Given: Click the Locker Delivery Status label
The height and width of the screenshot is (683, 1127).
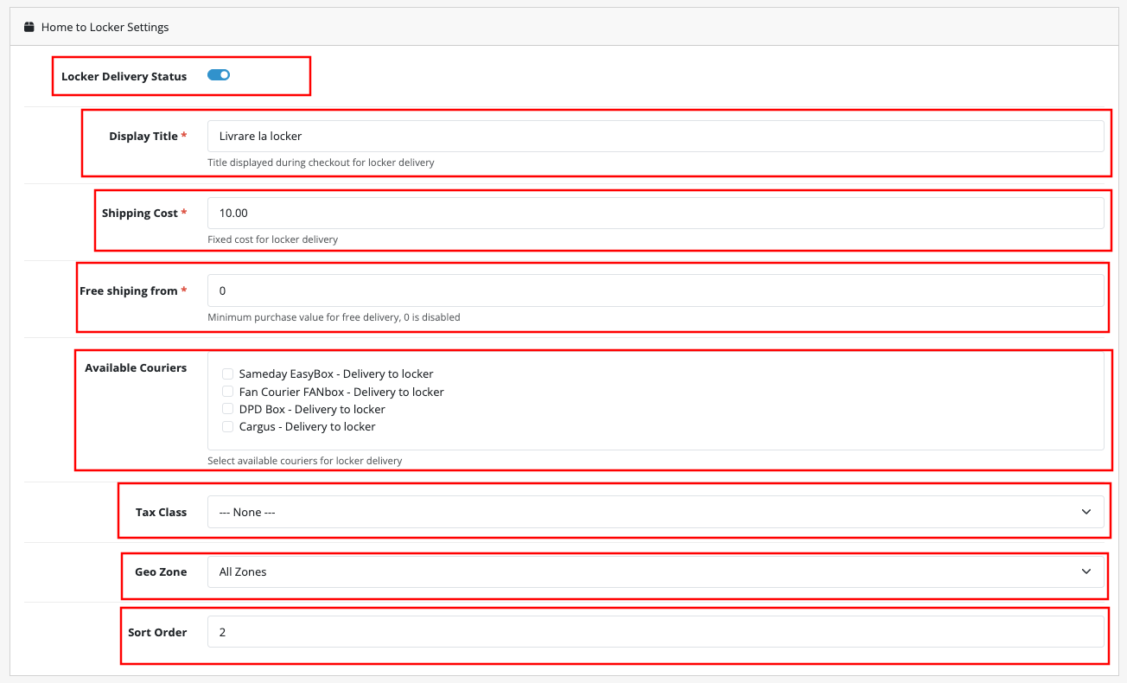Looking at the screenshot, I should [x=124, y=76].
